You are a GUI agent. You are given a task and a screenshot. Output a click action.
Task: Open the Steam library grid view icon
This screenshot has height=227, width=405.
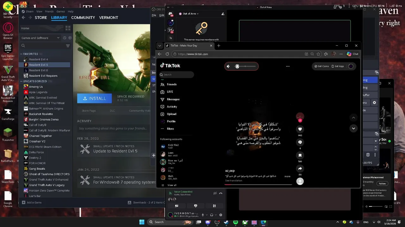(x=68, y=28)
